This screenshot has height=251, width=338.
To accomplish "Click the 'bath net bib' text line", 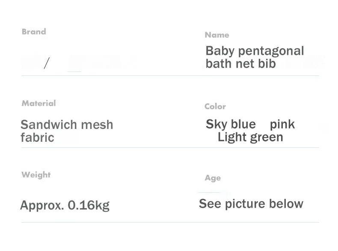I will coord(240,64).
